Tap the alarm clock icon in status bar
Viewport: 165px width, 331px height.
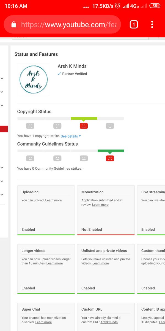tap(117, 6)
